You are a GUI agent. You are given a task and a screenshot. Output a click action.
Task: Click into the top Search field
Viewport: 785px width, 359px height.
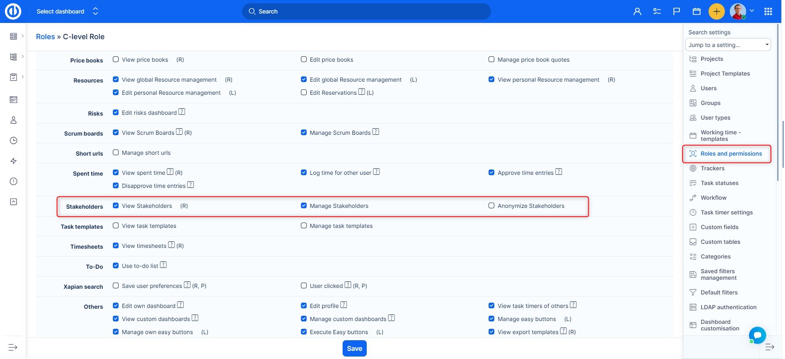(x=366, y=11)
